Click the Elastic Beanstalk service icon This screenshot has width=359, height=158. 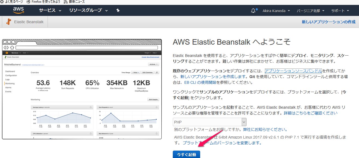click(8, 22)
